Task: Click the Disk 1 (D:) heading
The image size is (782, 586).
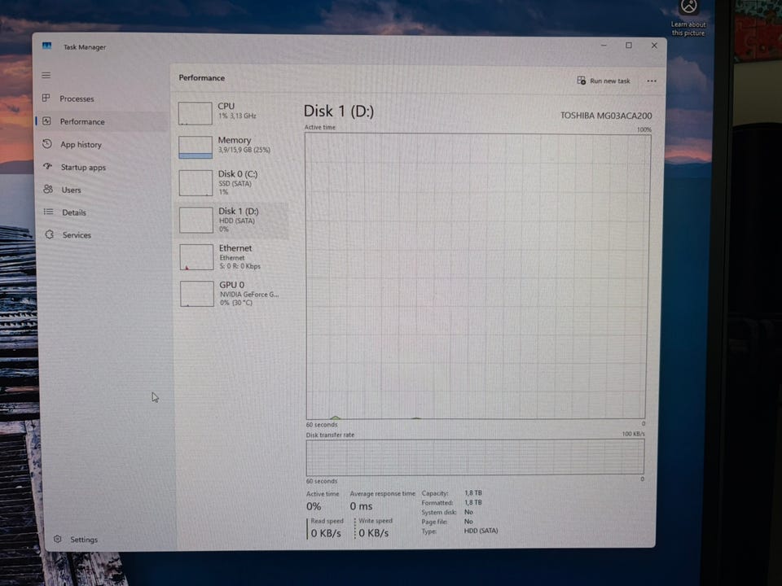Action: [x=339, y=111]
